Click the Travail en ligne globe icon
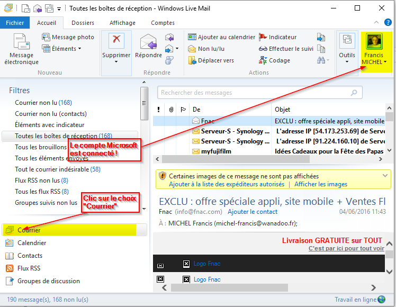 click(x=381, y=300)
